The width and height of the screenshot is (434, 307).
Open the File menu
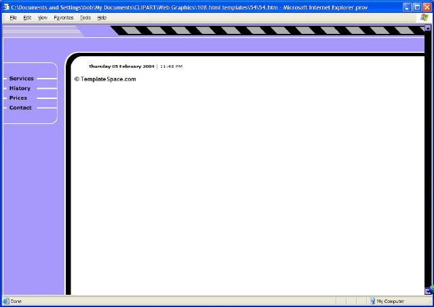pos(13,18)
